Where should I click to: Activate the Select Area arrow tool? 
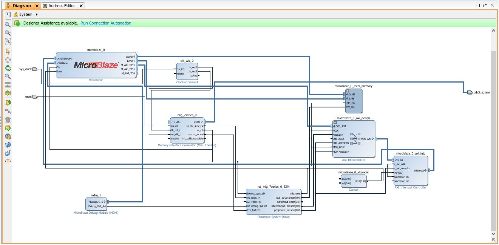pyautogui.click(x=8, y=51)
